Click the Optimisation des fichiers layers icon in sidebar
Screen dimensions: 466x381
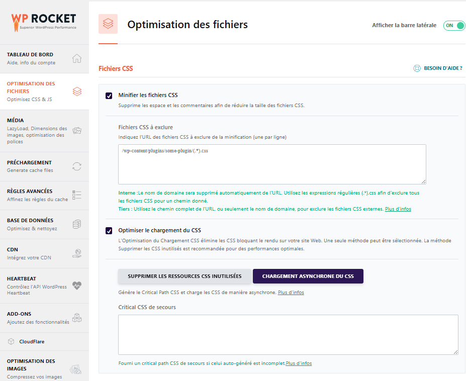click(x=77, y=91)
